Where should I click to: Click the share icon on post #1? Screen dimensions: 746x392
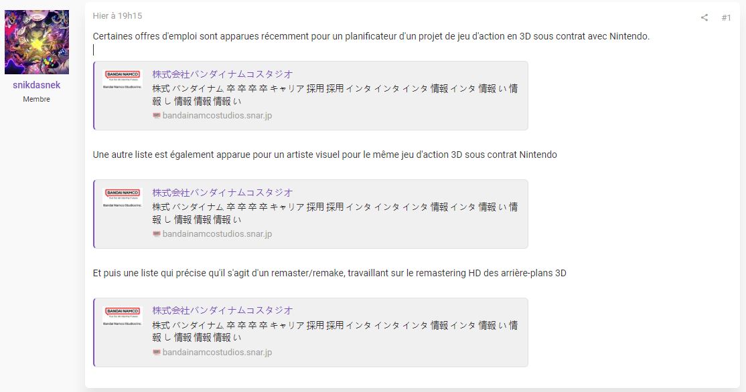[704, 17]
